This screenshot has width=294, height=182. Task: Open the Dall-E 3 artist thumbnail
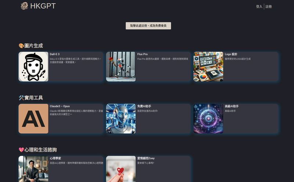[x=33, y=67]
